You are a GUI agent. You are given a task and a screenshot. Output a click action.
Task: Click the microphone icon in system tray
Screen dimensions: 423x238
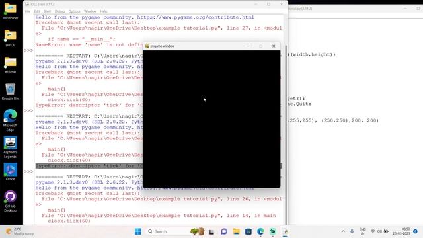click(x=352, y=231)
